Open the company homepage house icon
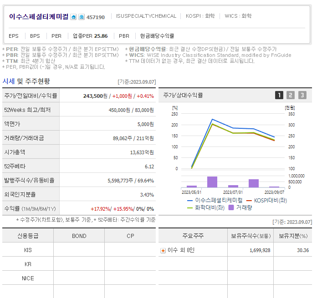This screenshot has width=317, height=298. point(73,17)
